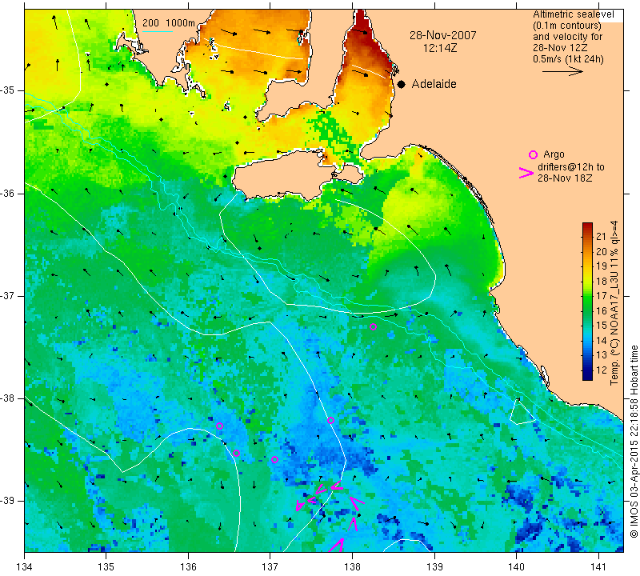This screenshot has width=640, height=576.
Task: Click the cyan isobath legend line
Action: pos(158,31)
